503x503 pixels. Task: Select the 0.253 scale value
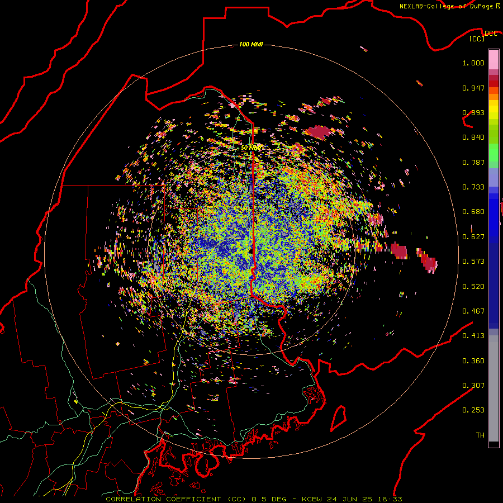[473, 410]
